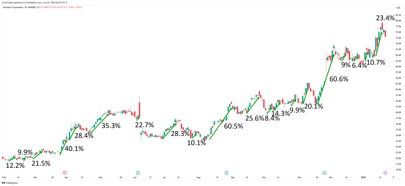
Task: Click the Jul label on time axis
Action: (164, 177)
